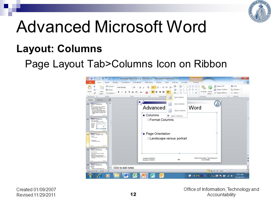Click the Columns button in Paragraph group
271x203 pixels.
click(169, 92)
